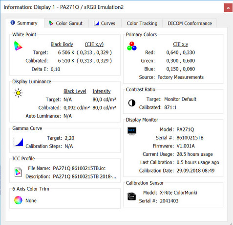Click the Calibration Sensor device icon
Image resolution: width=233 pixels, height=225 pixels.
tap(132, 196)
